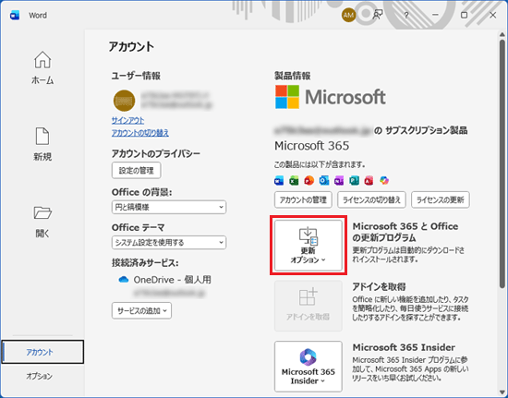Open オプション in the sidebar
The image size is (508, 398).
click(x=39, y=376)
